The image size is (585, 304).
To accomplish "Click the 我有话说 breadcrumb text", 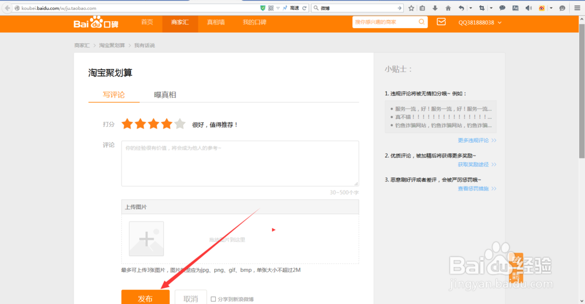I will click(x=144, y=46).
